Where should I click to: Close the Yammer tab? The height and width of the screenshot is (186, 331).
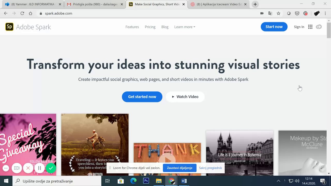[x=60, y=4]
